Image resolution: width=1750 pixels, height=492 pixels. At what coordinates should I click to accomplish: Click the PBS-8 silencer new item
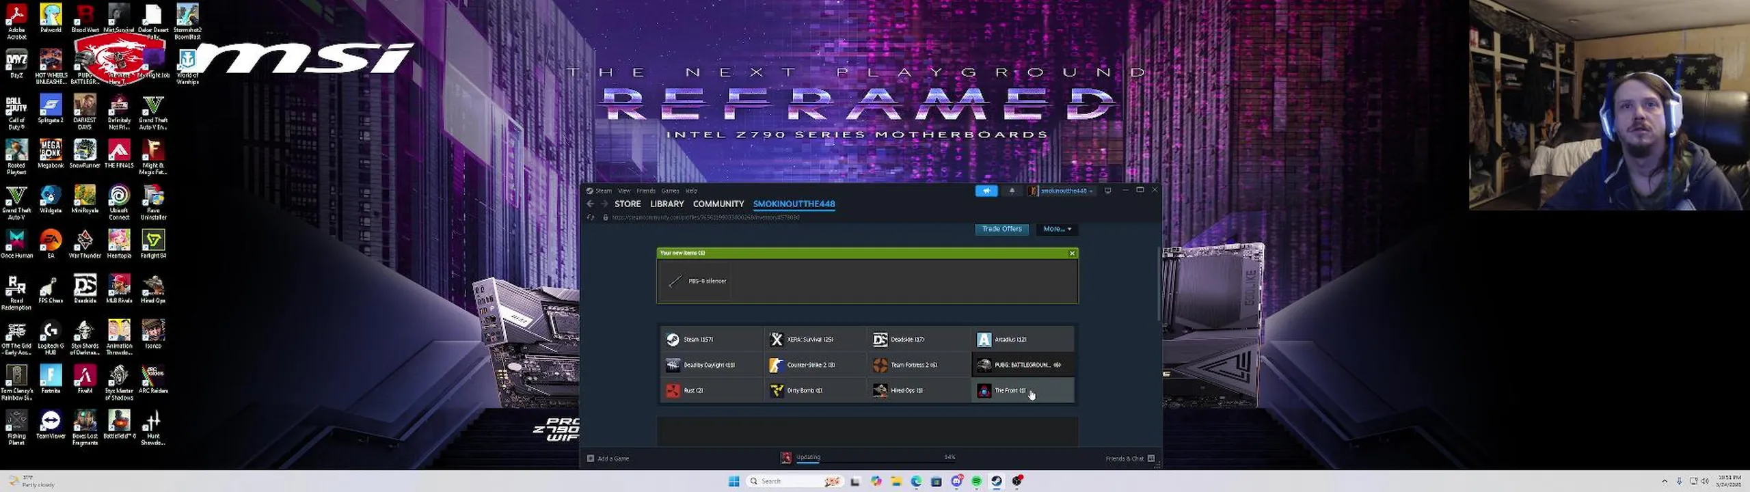click(697, 281)
